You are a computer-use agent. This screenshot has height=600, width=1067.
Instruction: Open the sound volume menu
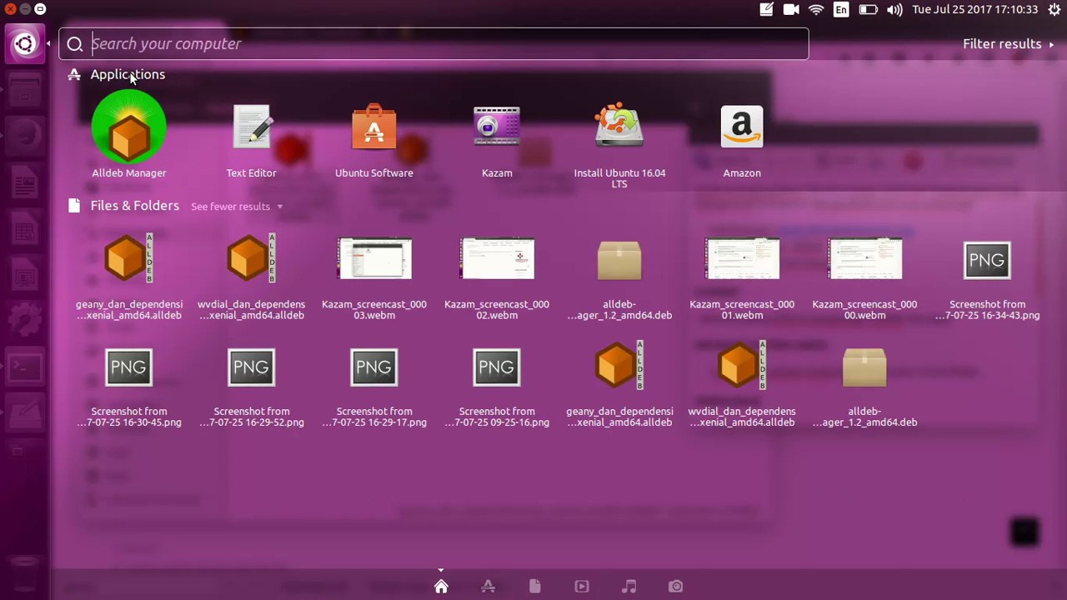[894, 10]
